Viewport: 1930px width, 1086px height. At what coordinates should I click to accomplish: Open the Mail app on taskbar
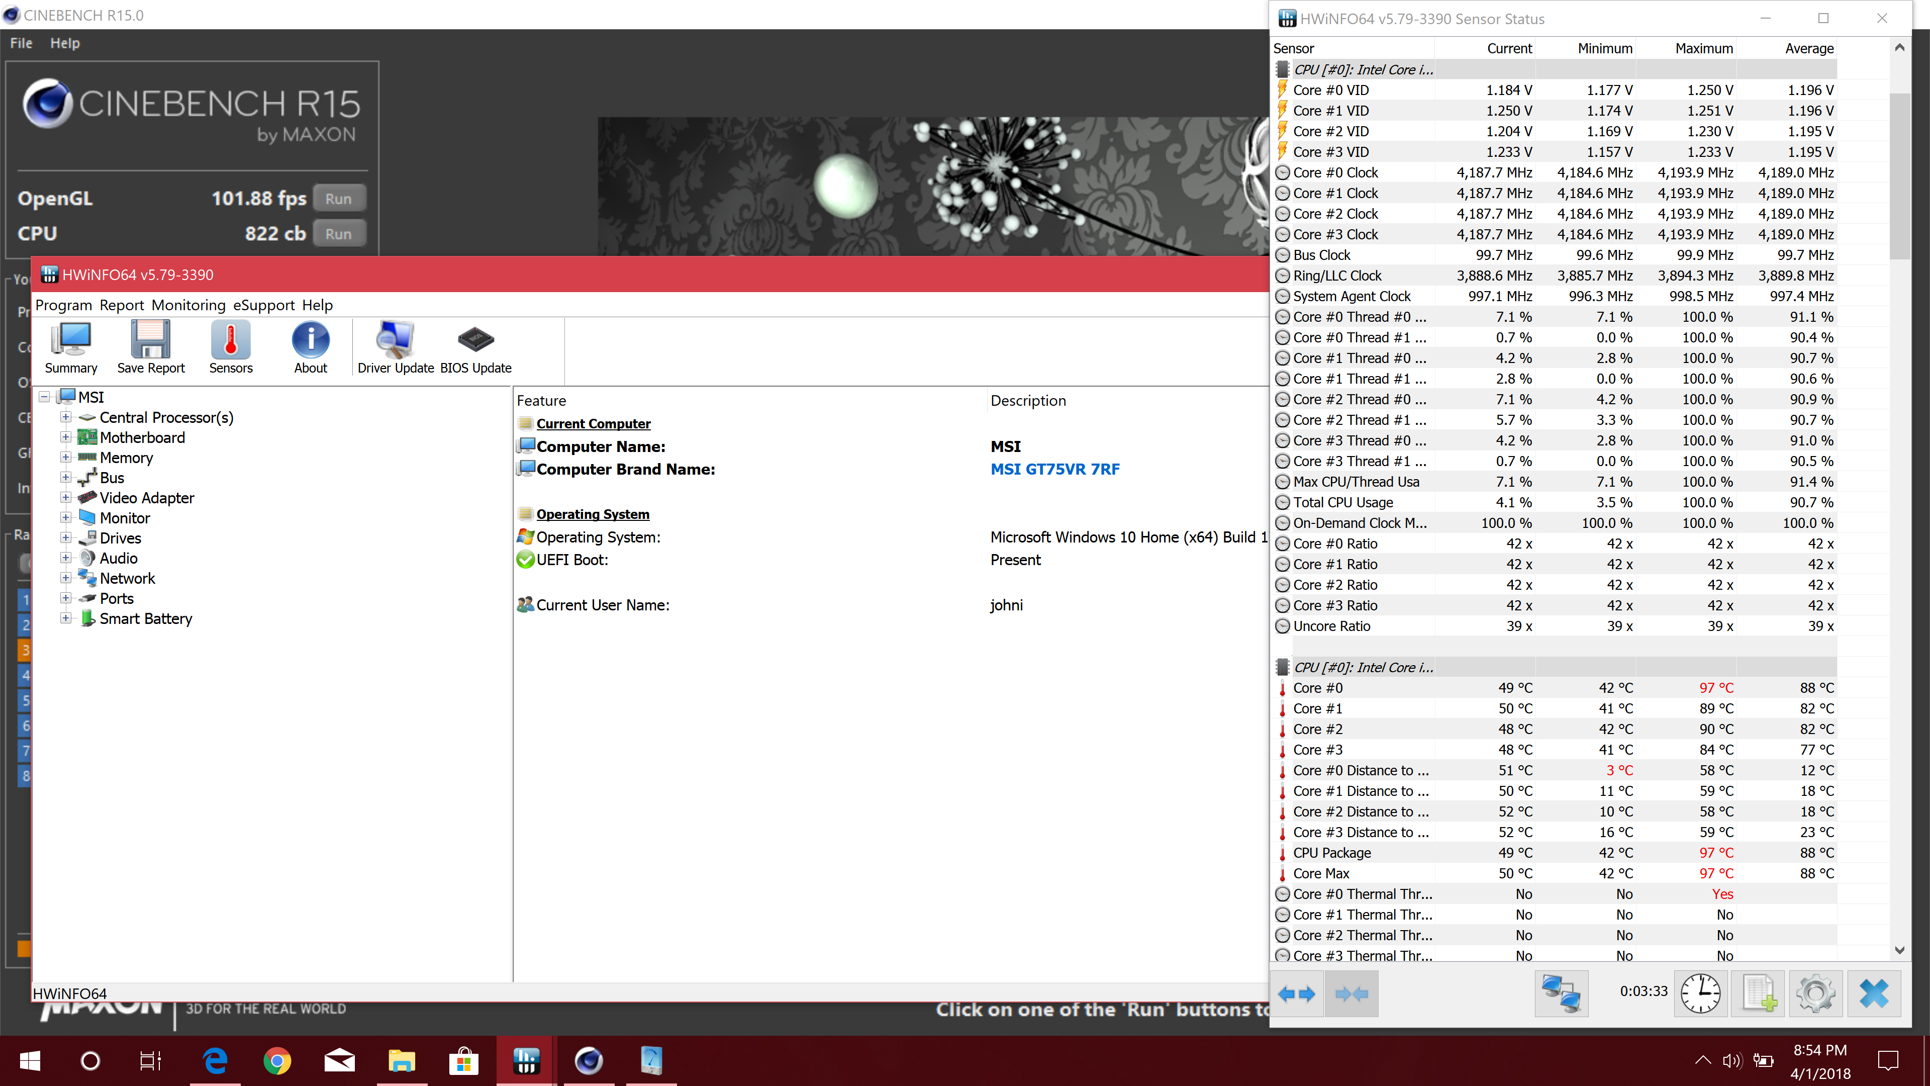click(x=339, y=1060)
